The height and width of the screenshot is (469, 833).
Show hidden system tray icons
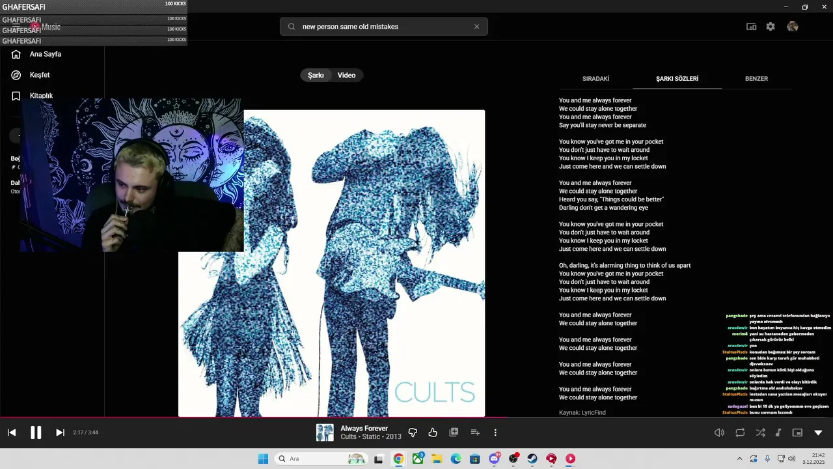tap(739, 459)
